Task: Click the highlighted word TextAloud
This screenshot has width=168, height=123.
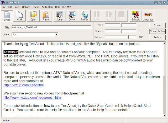Action: point(11,52)
